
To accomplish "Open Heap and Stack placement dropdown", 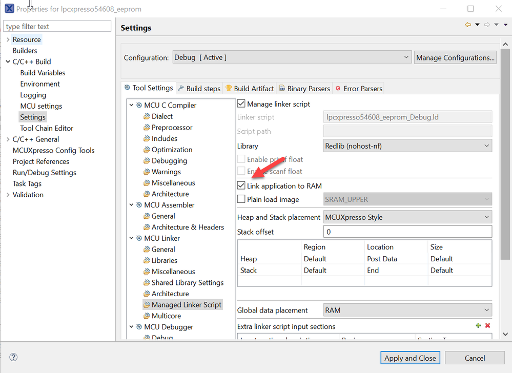I will [408, 217].
